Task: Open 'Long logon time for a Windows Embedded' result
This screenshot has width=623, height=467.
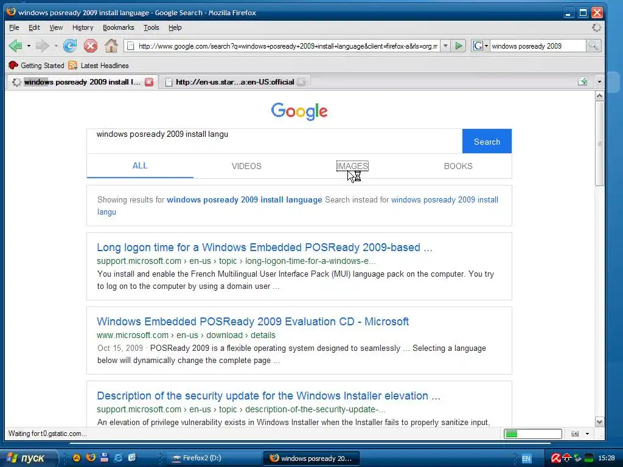Action: tap(264, 247)
